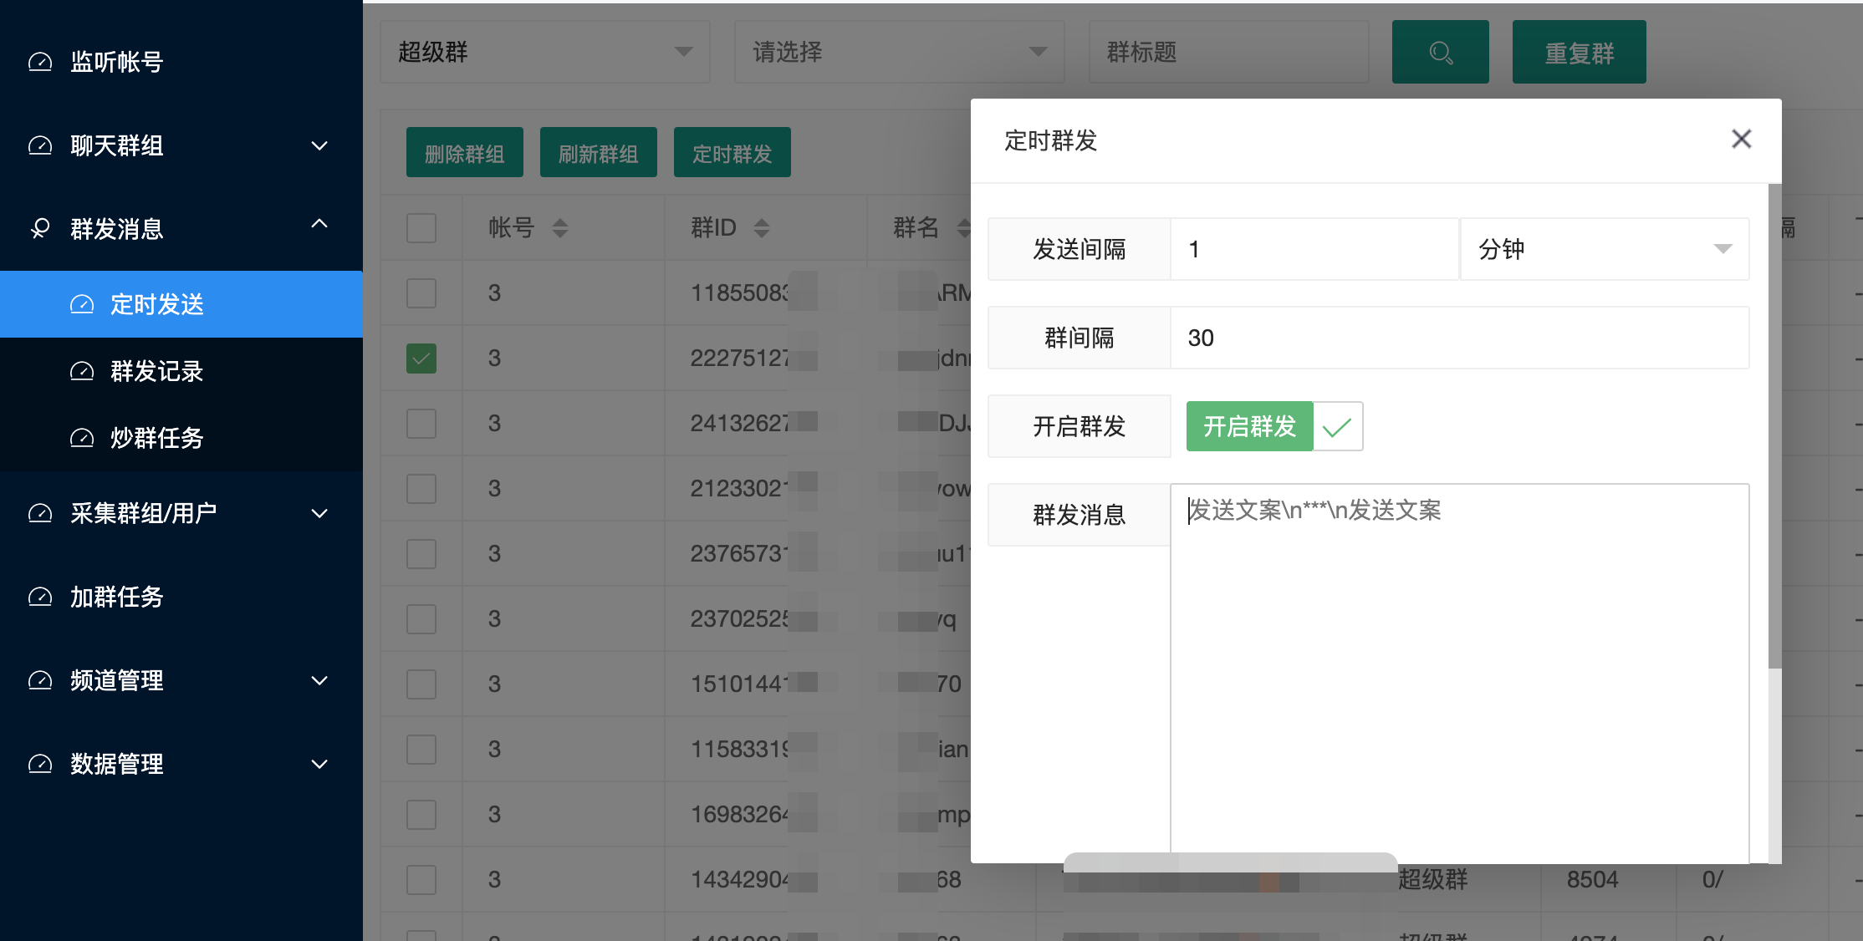Click the 定时群发 button above the table

click(732, 152)
